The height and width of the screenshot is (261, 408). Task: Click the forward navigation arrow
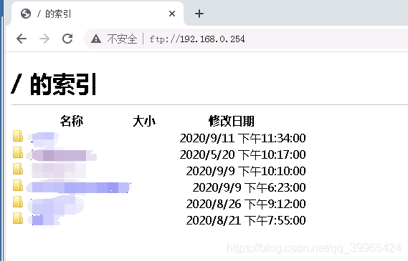click(x=44, y=39)
